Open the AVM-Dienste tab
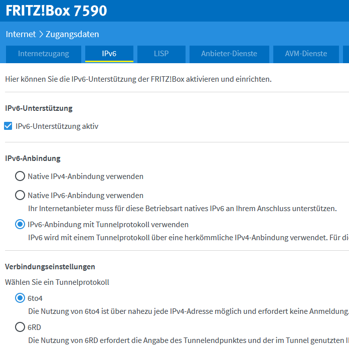 (306, 54)
